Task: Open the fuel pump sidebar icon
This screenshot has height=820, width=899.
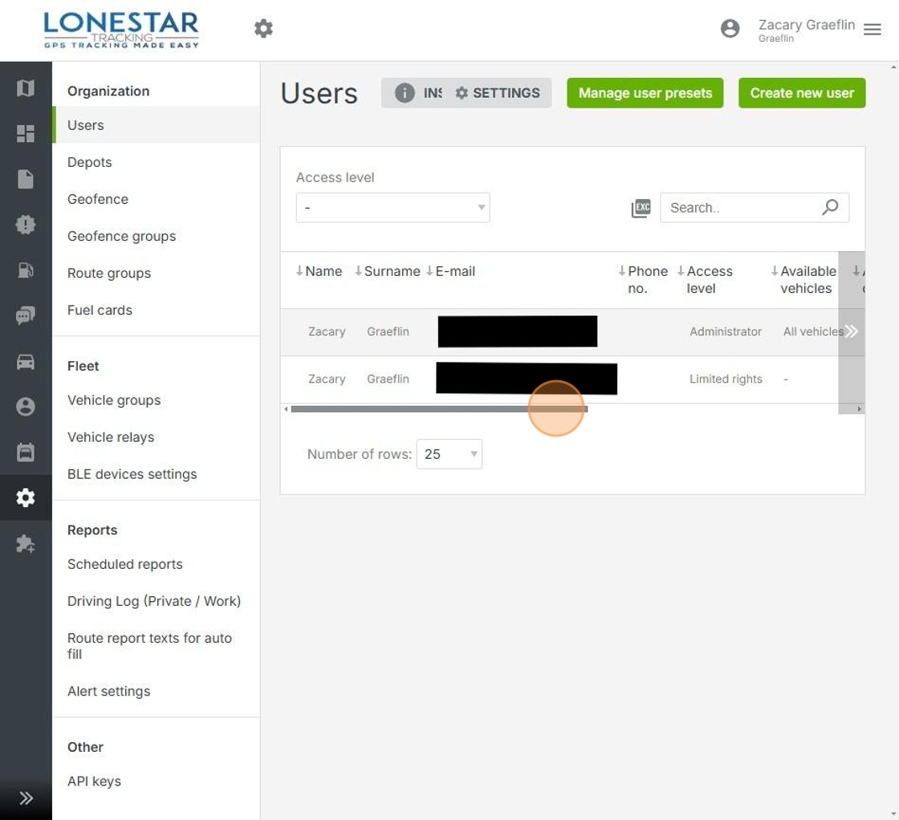Action: [25, 270]
